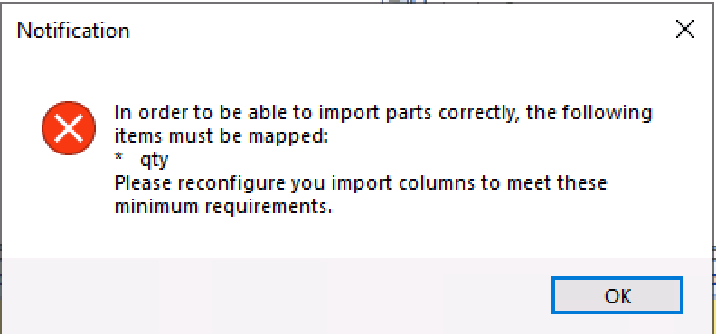
Task: Confirm the notification with the OK button
Action: (617, 295)
